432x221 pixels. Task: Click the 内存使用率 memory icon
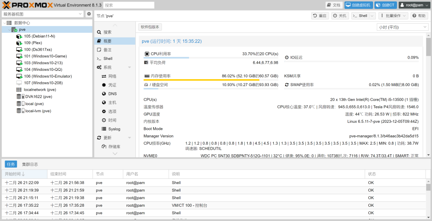coord(147,76)
